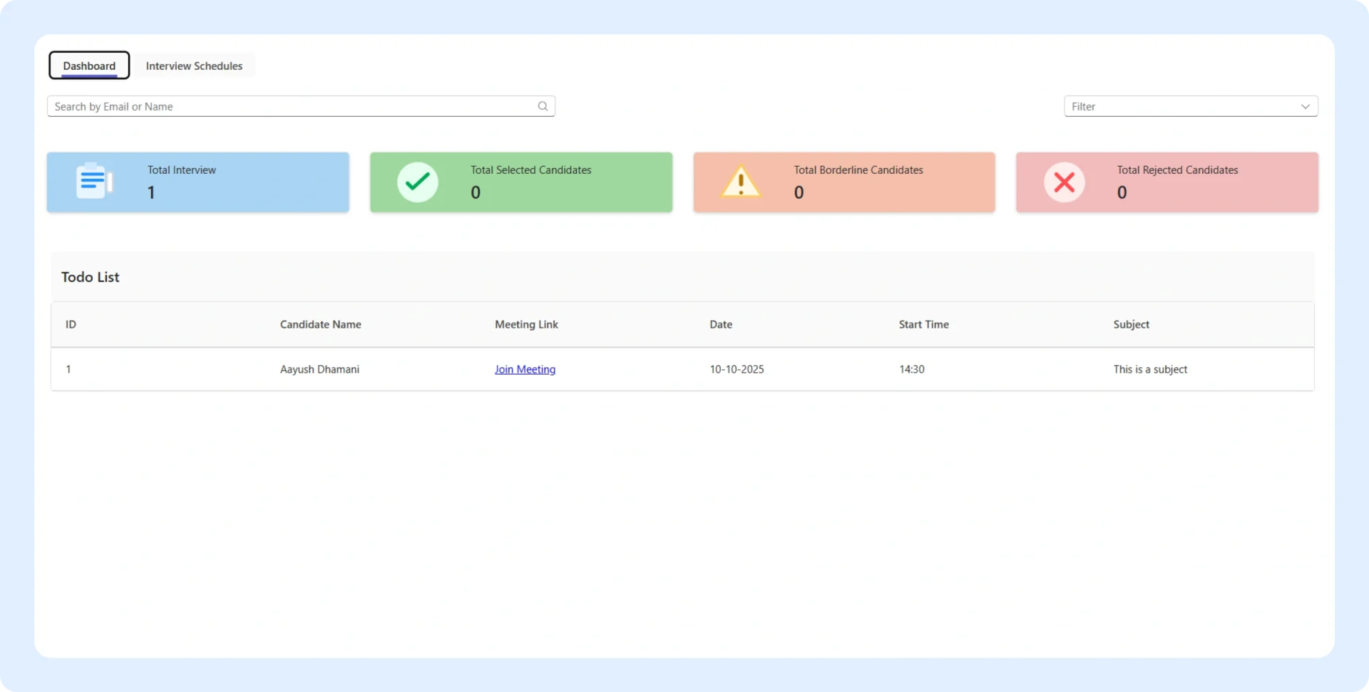Select the Total Interview stat card

198,182
